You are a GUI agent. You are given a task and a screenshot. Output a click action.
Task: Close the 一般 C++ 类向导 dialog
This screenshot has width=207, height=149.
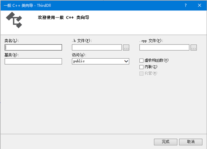point(200,5)
